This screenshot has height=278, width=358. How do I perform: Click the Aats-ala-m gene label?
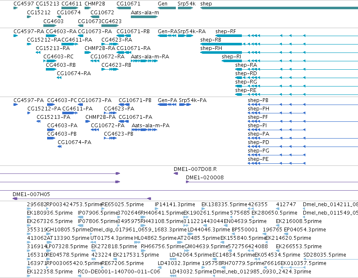[145, 13]
